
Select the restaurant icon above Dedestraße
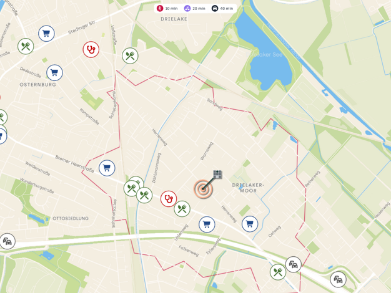26,46
